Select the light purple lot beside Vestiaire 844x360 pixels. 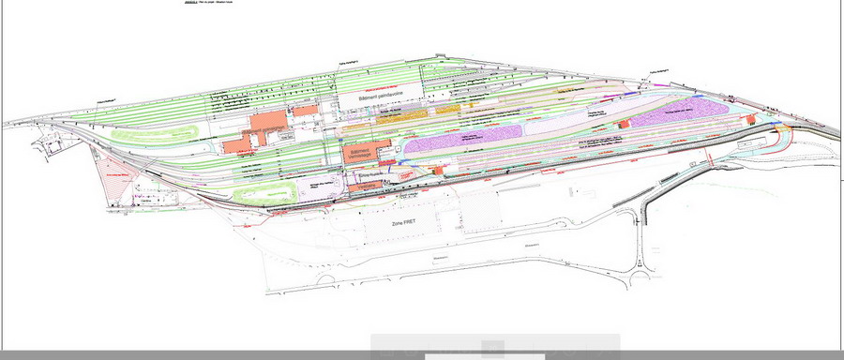coord(321,189)
